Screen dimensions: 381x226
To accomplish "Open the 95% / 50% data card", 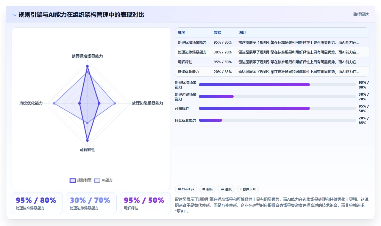I will (145, 203).
